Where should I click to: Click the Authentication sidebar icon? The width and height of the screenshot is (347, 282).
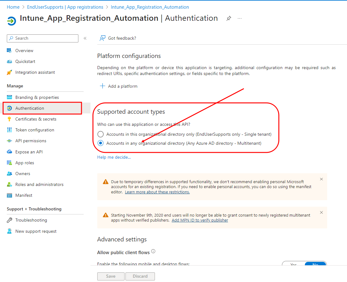[x=9, y=108]
